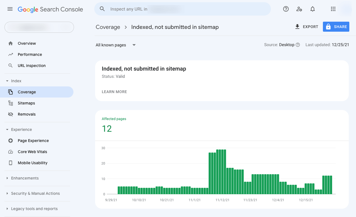Open the Google apps grid

[333, 9]
